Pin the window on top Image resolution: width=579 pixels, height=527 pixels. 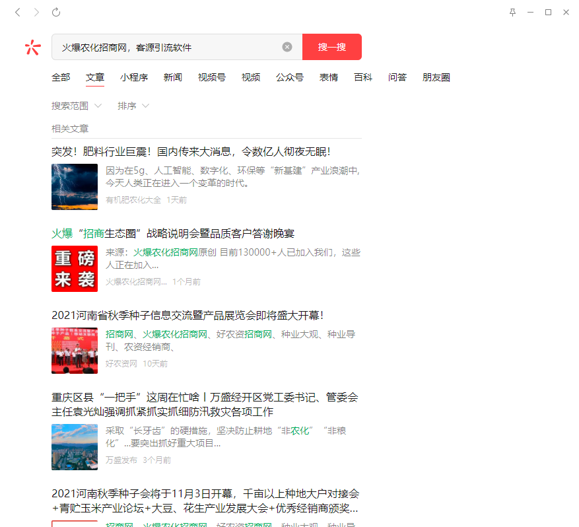pyautogui.click(x=512, y=13)
